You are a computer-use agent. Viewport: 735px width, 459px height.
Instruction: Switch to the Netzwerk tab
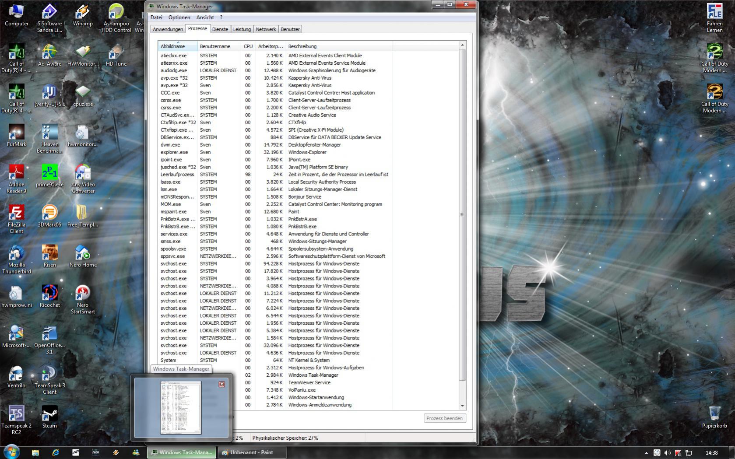tap(266, 29)
